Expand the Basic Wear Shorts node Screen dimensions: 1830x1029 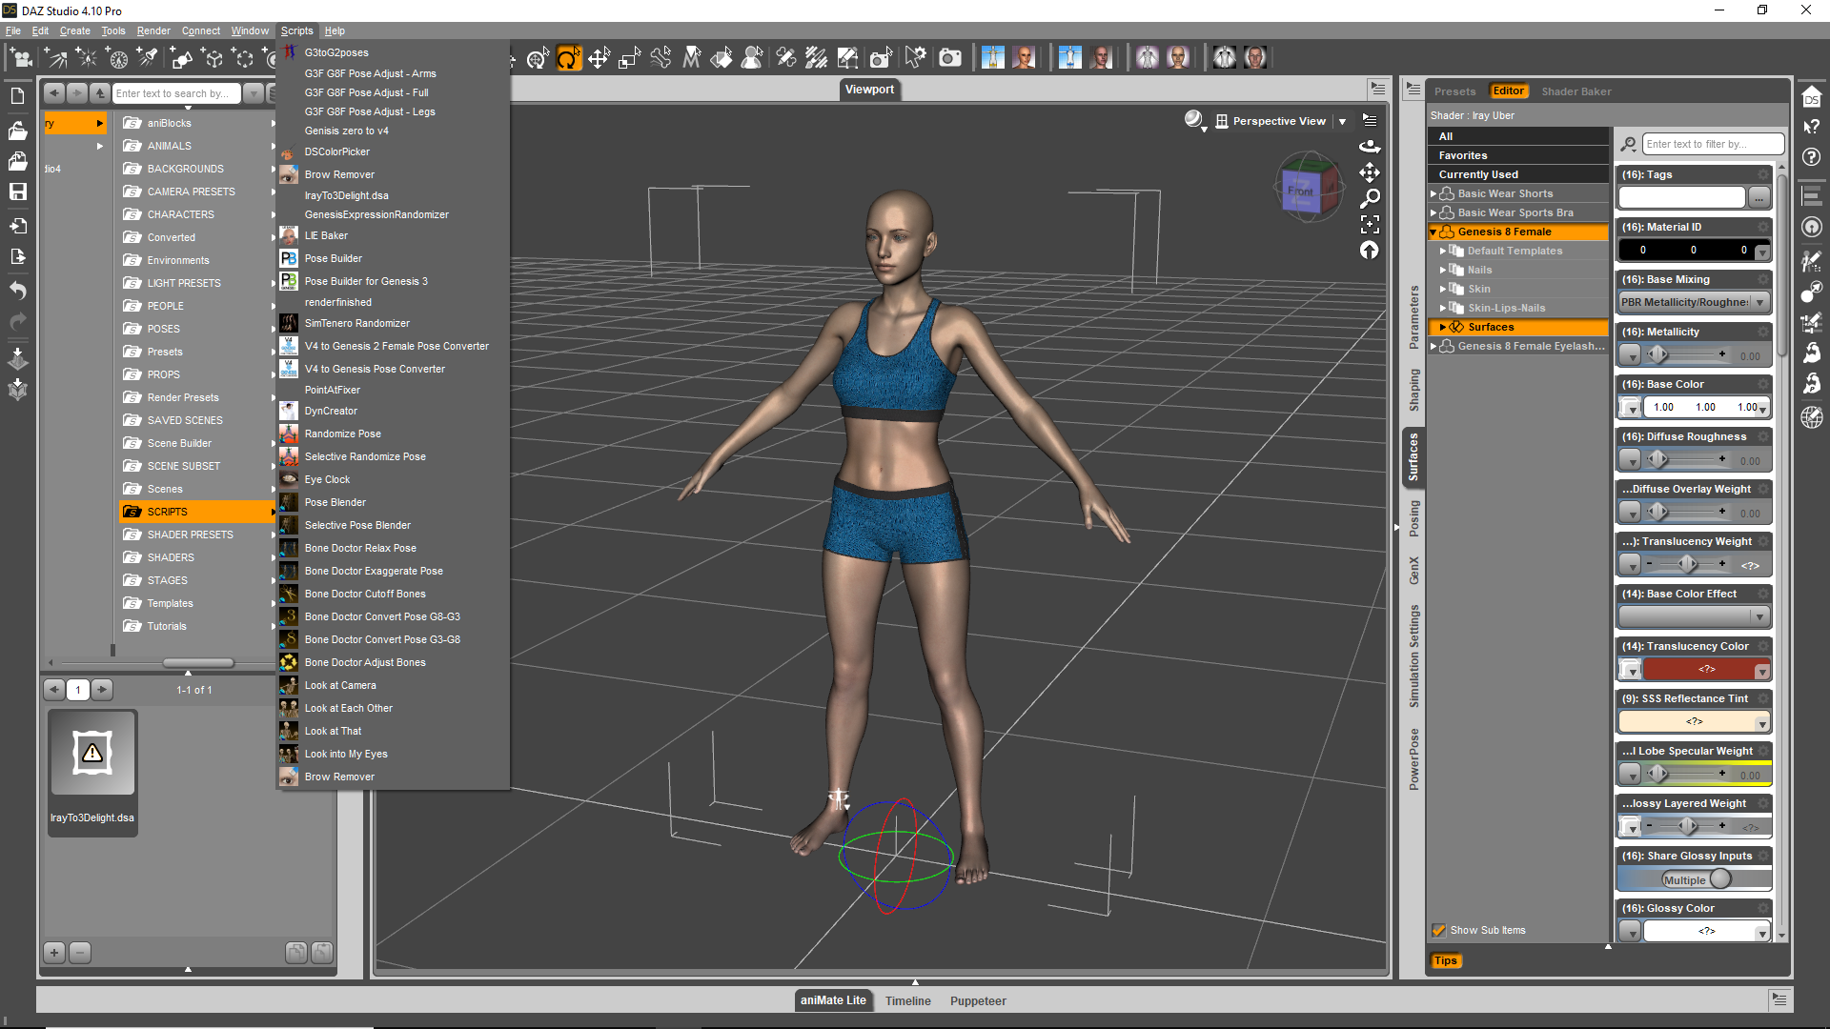(x=1433, y=194)
